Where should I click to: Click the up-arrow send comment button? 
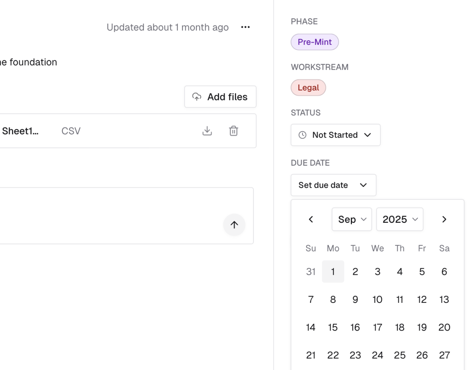coord(234,225)
